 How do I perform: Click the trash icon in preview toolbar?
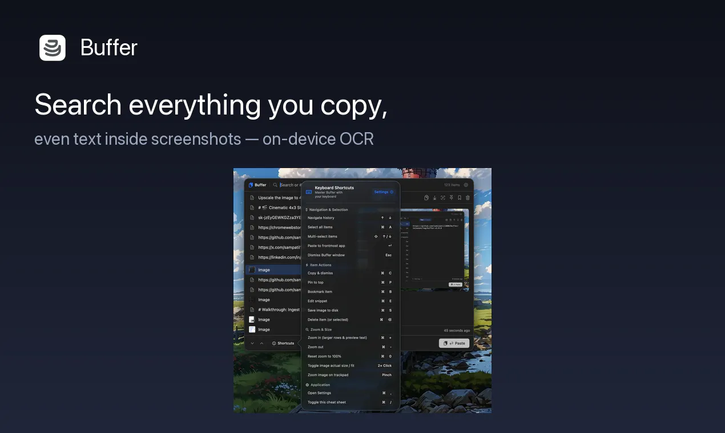tap(468, 198)
